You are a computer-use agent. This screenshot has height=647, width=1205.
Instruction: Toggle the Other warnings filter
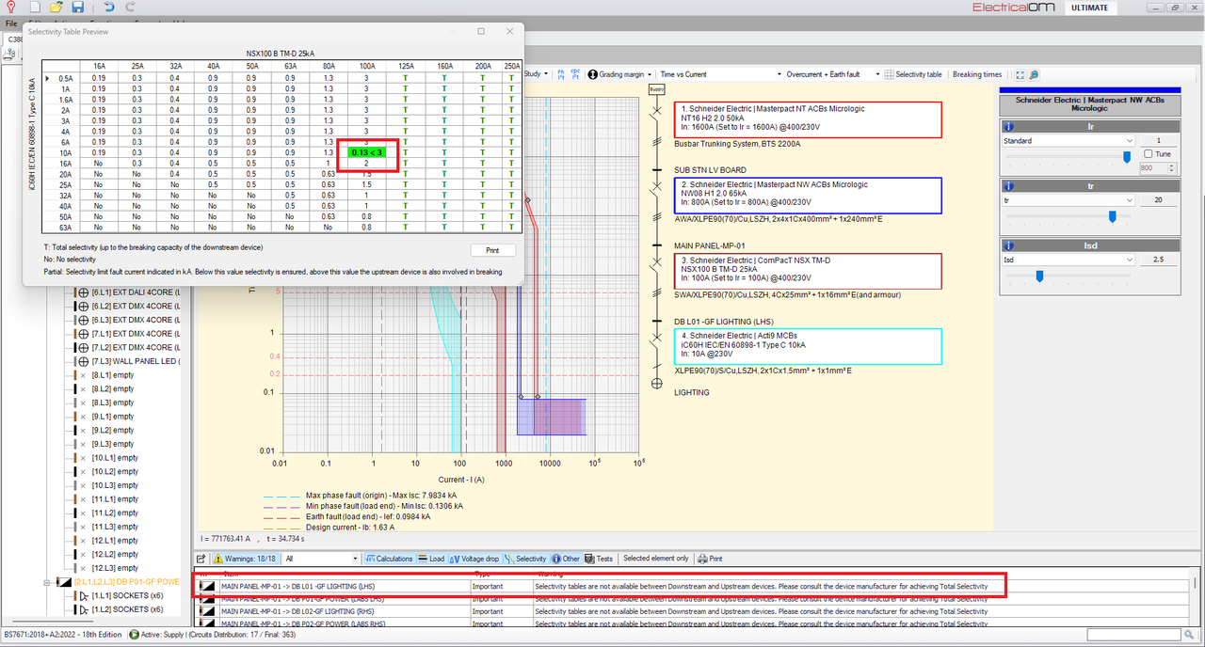click(x=566, y=559)
